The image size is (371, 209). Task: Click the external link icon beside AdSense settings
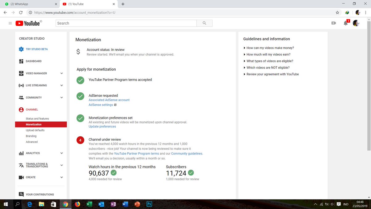point(115,105)
